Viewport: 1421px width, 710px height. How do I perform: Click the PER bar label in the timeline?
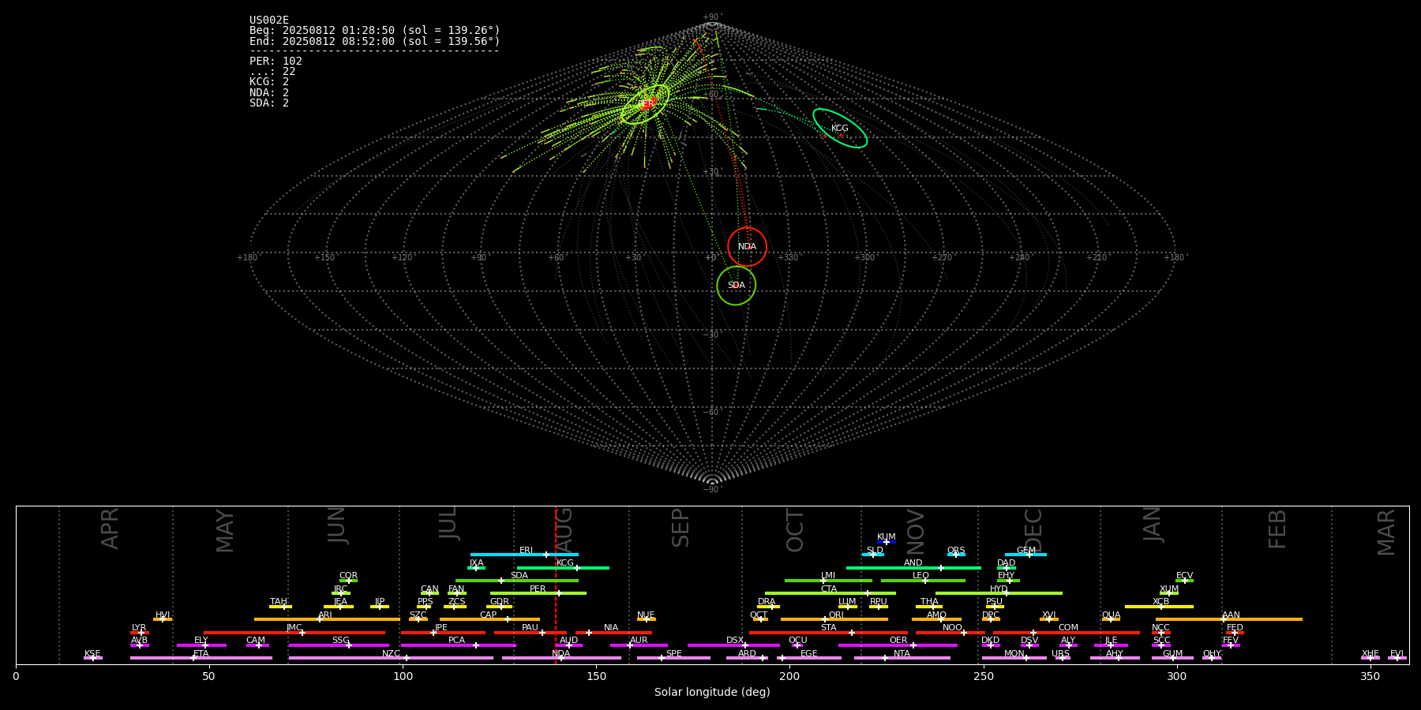click(538, 589)
